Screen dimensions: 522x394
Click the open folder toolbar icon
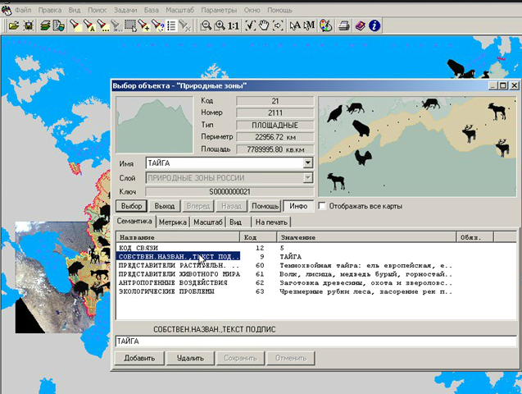click(x=13, y=26)
